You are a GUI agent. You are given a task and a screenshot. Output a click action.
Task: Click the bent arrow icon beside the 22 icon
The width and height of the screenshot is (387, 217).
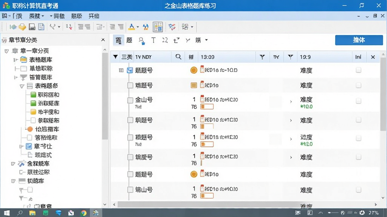tap(176, 40)
